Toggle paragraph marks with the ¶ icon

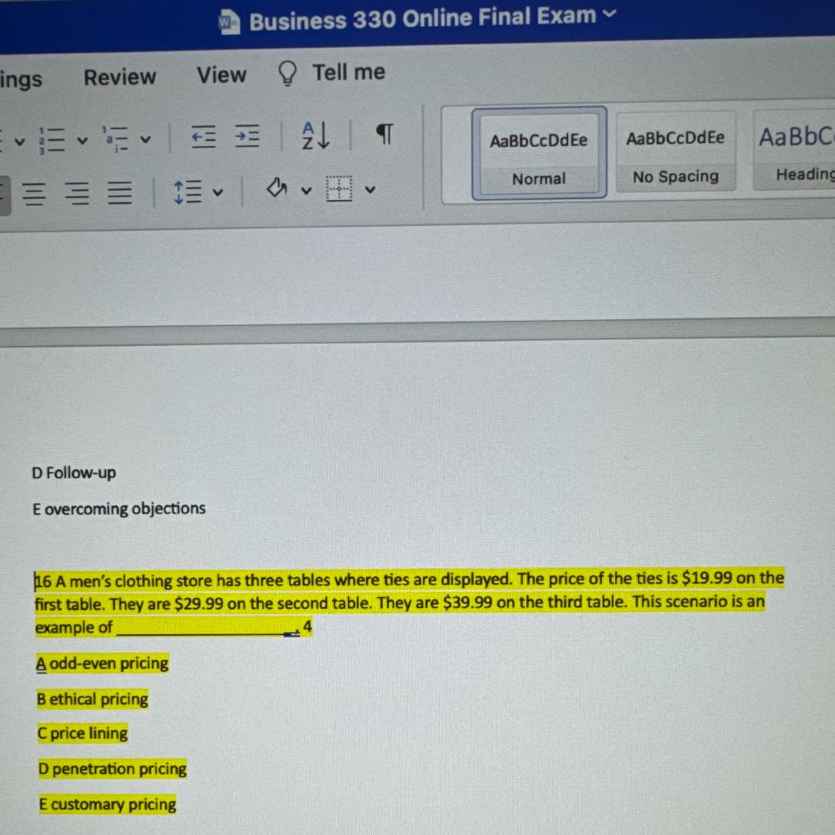pyautogui.click(x=383, y=135)
